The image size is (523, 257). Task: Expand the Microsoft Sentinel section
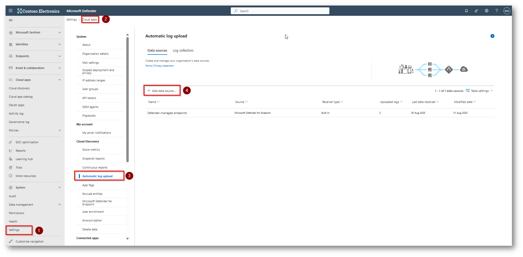(60, 33)
